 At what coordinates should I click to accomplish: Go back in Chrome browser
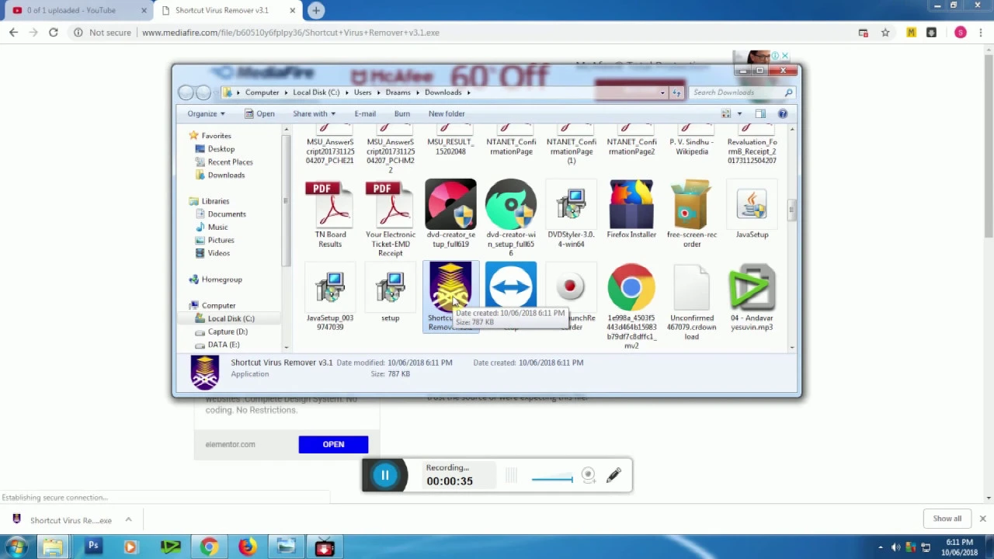13,33
